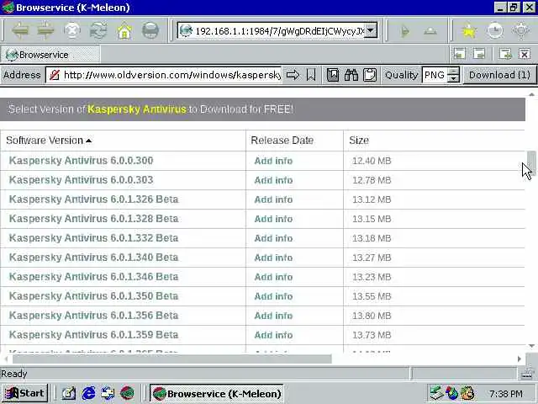
Task: Open Find with the binoculars icon
Action: click(x=351, y=75)
